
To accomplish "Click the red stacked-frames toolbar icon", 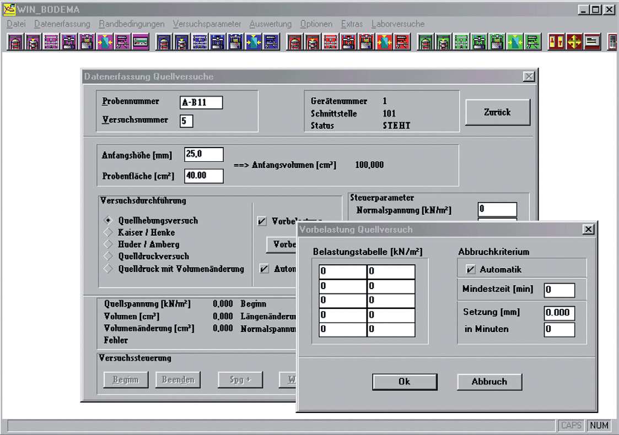I will point(330,42).
